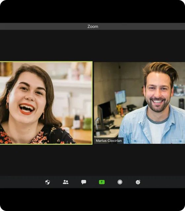185x211 pixels.
Task: Open the Participants panel icon
Action: tap(65, 182)
